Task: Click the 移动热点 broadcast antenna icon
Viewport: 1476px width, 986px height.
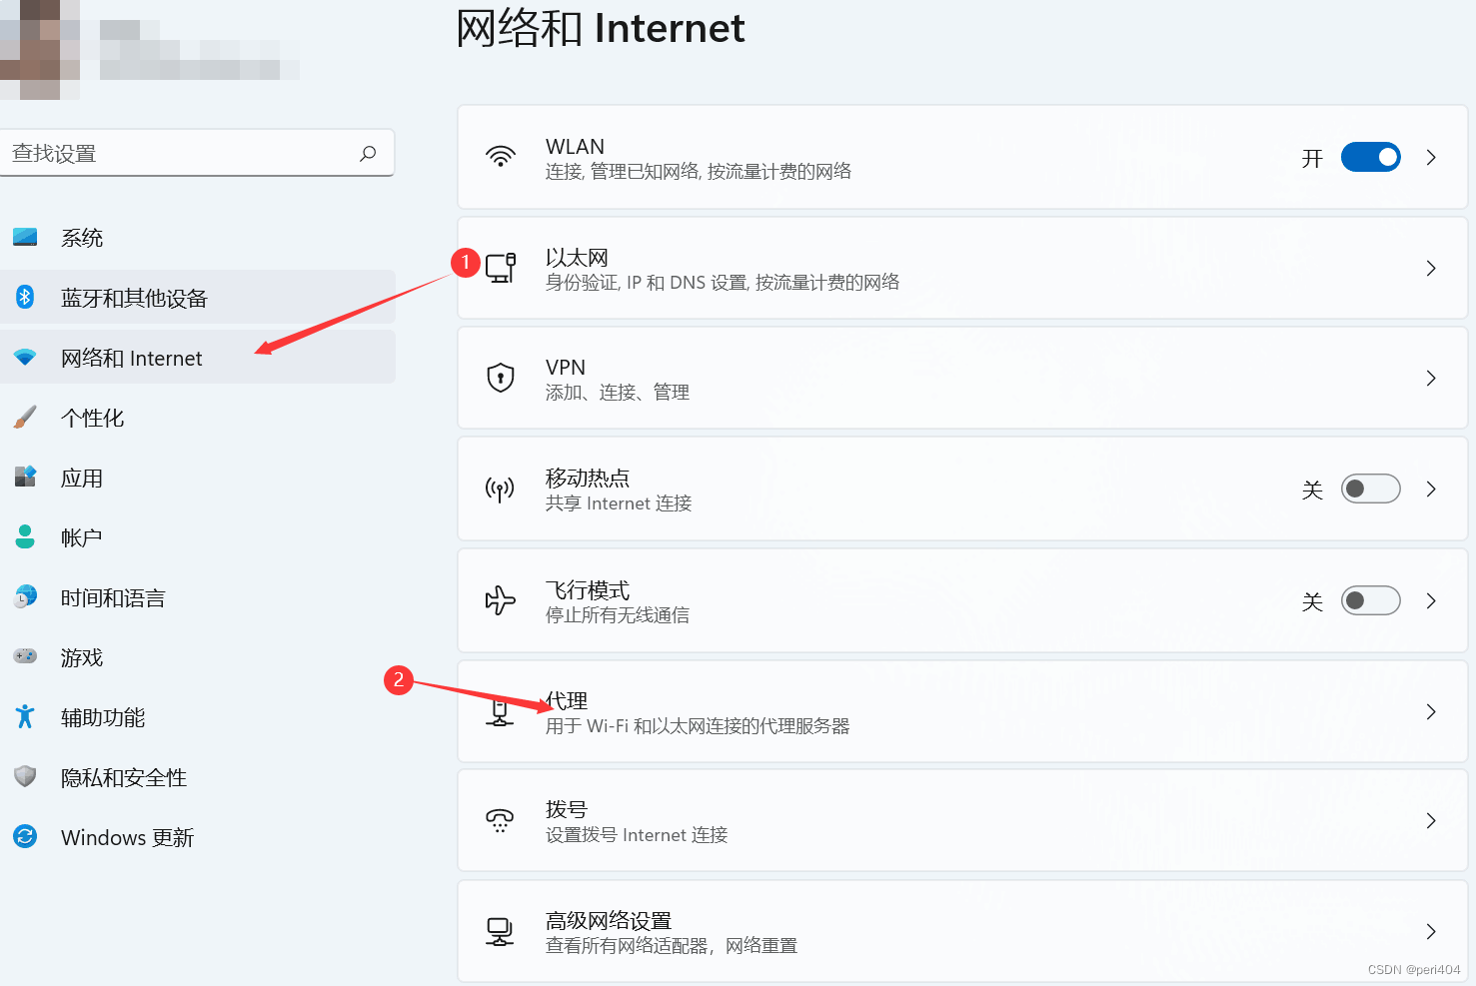Action: coord(500,490)
